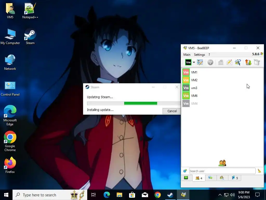Image resolution: width=266 pixels, height=200 pixels.
Task: Open Task View from the taskbar
Action: click(x=94, y=195)
